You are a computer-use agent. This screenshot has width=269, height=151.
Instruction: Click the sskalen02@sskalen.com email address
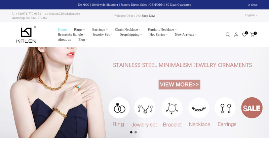point(65,14)
